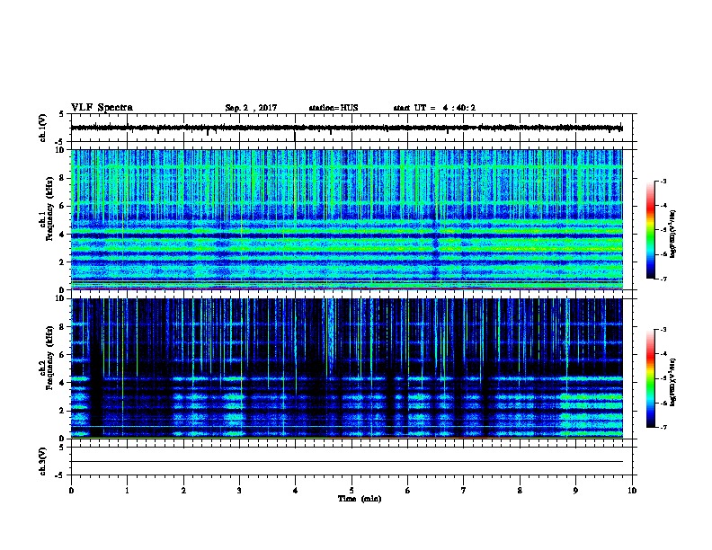Click the 'start UT = 4 :40: 2' text
This screenshot has width=712, height=550.
[x=434, y=108]
